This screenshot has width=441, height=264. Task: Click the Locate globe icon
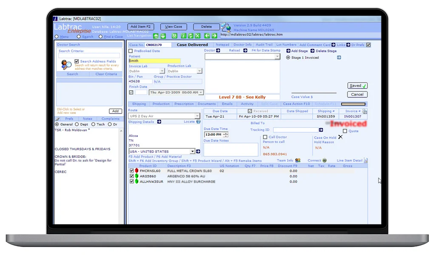point(198,122)
